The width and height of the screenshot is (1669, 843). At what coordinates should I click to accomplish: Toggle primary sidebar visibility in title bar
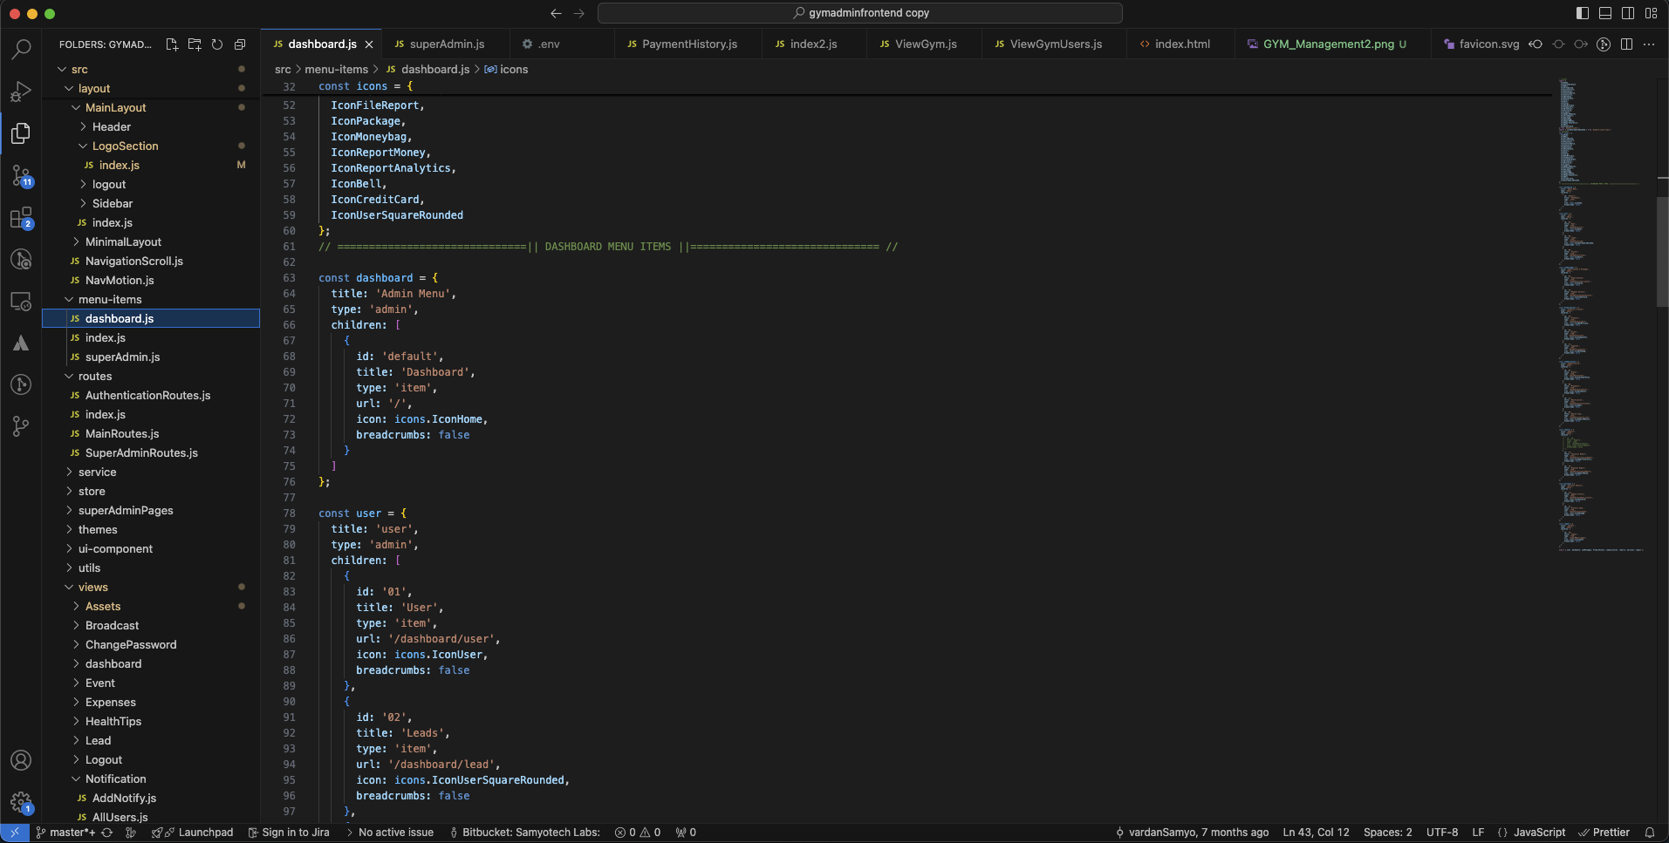(x=1583, y=13)
